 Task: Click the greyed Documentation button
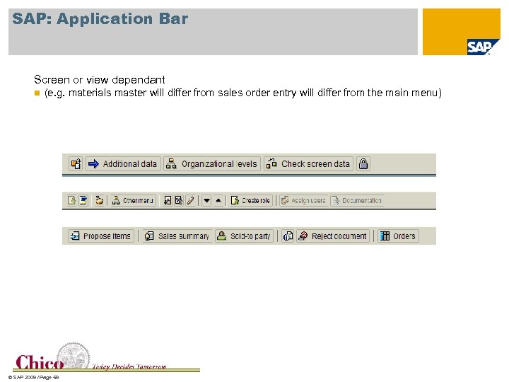click(357, 200)
